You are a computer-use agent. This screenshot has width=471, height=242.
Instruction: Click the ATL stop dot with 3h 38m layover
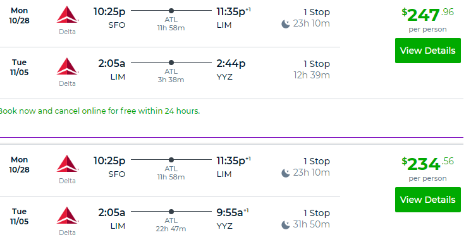[171, 63]
